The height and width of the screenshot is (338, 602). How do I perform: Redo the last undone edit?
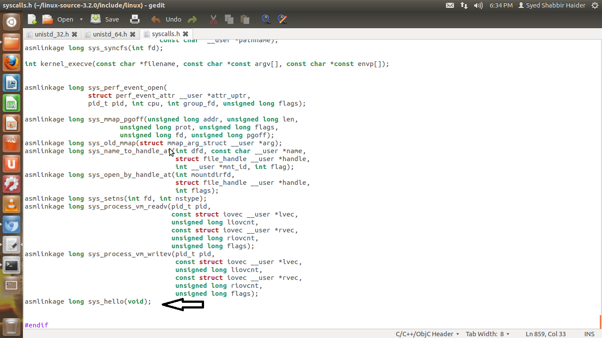coord(193,19)
